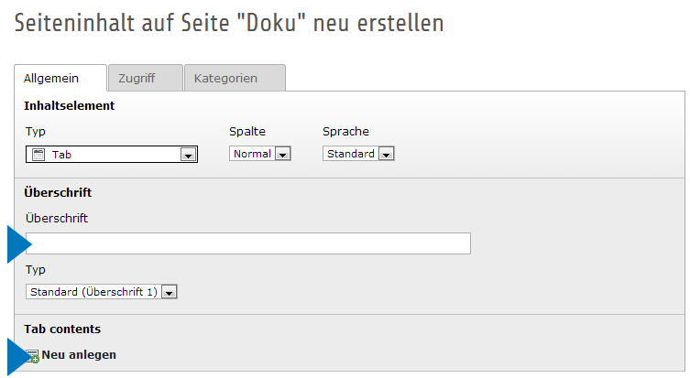Image resolution: width=690 pixels, height=378 pixels.
Task: Expand the Spalte dropdown set to Normal
Action: [x=259, y=154]
